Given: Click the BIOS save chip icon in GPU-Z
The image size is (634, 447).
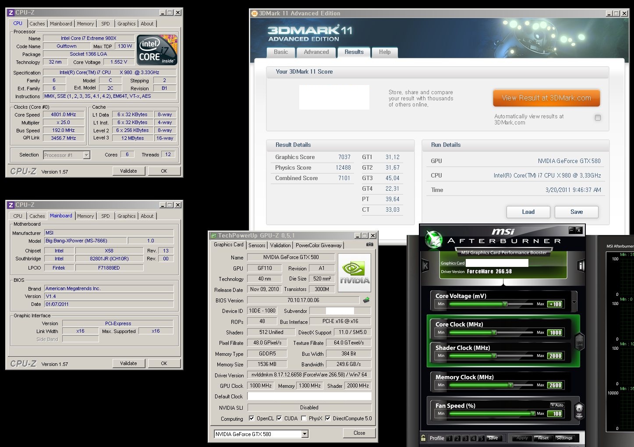Looking at the screenshot, I should (x=366, y=300).
